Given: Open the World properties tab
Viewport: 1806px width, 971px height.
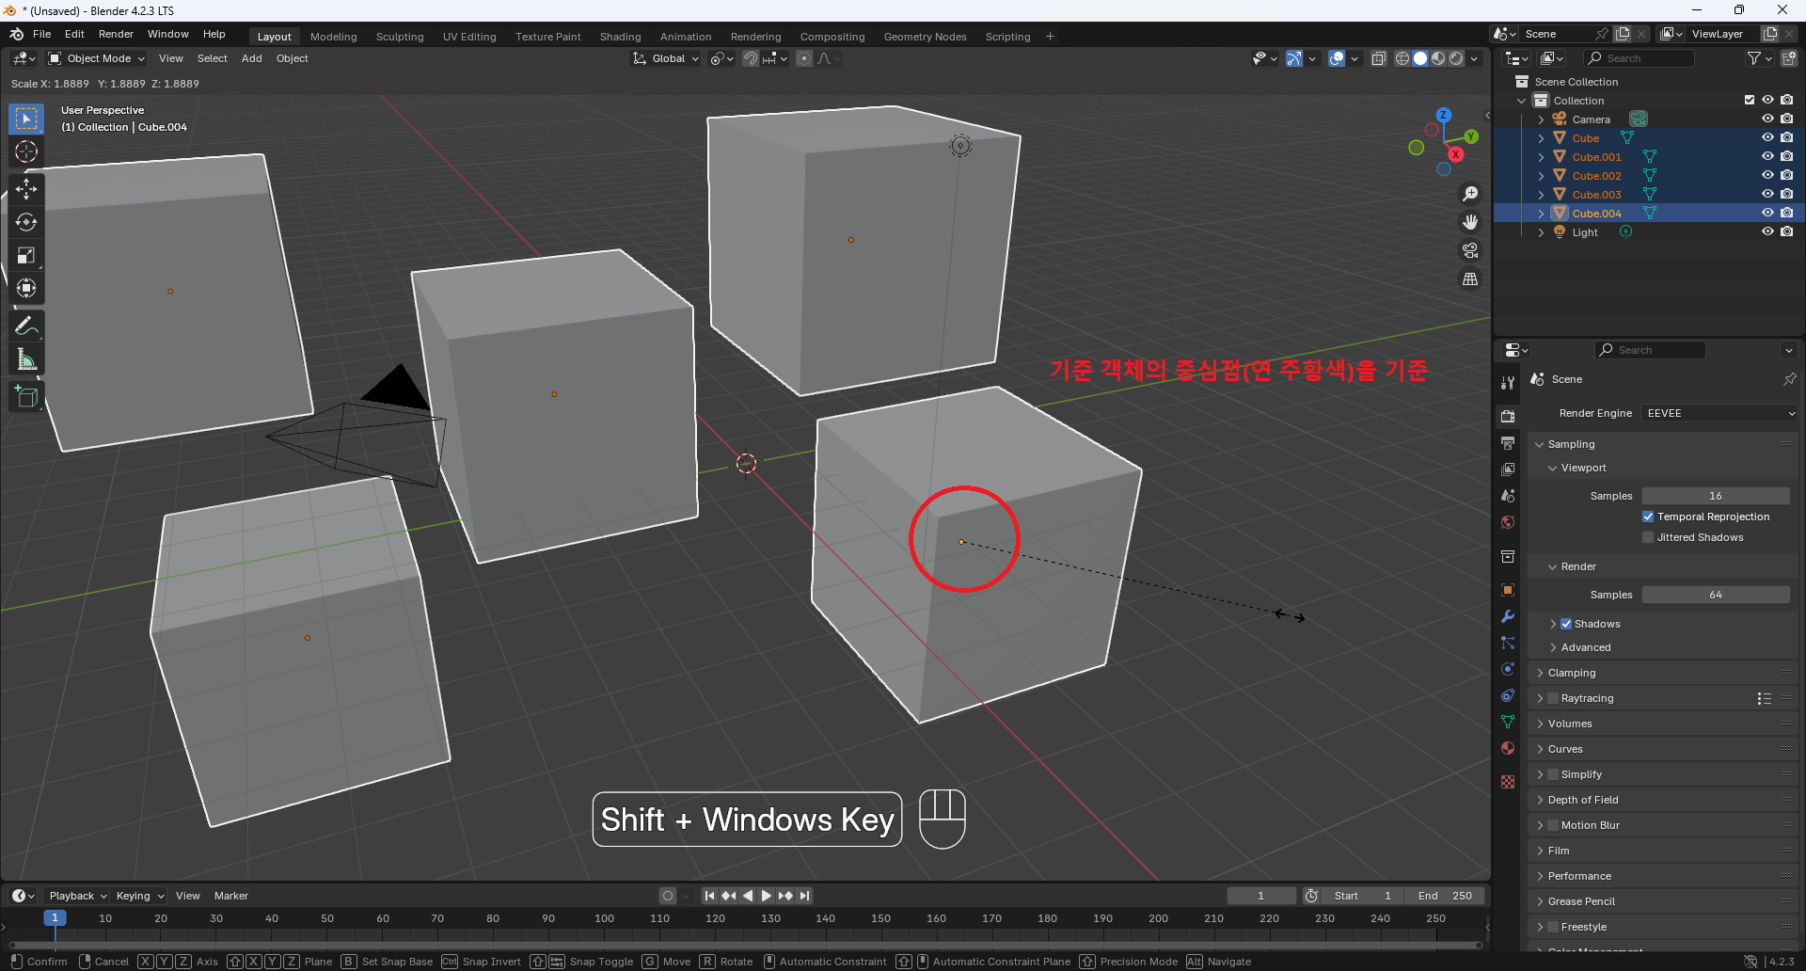Looking at the screenshot, I should (1508, 522).
